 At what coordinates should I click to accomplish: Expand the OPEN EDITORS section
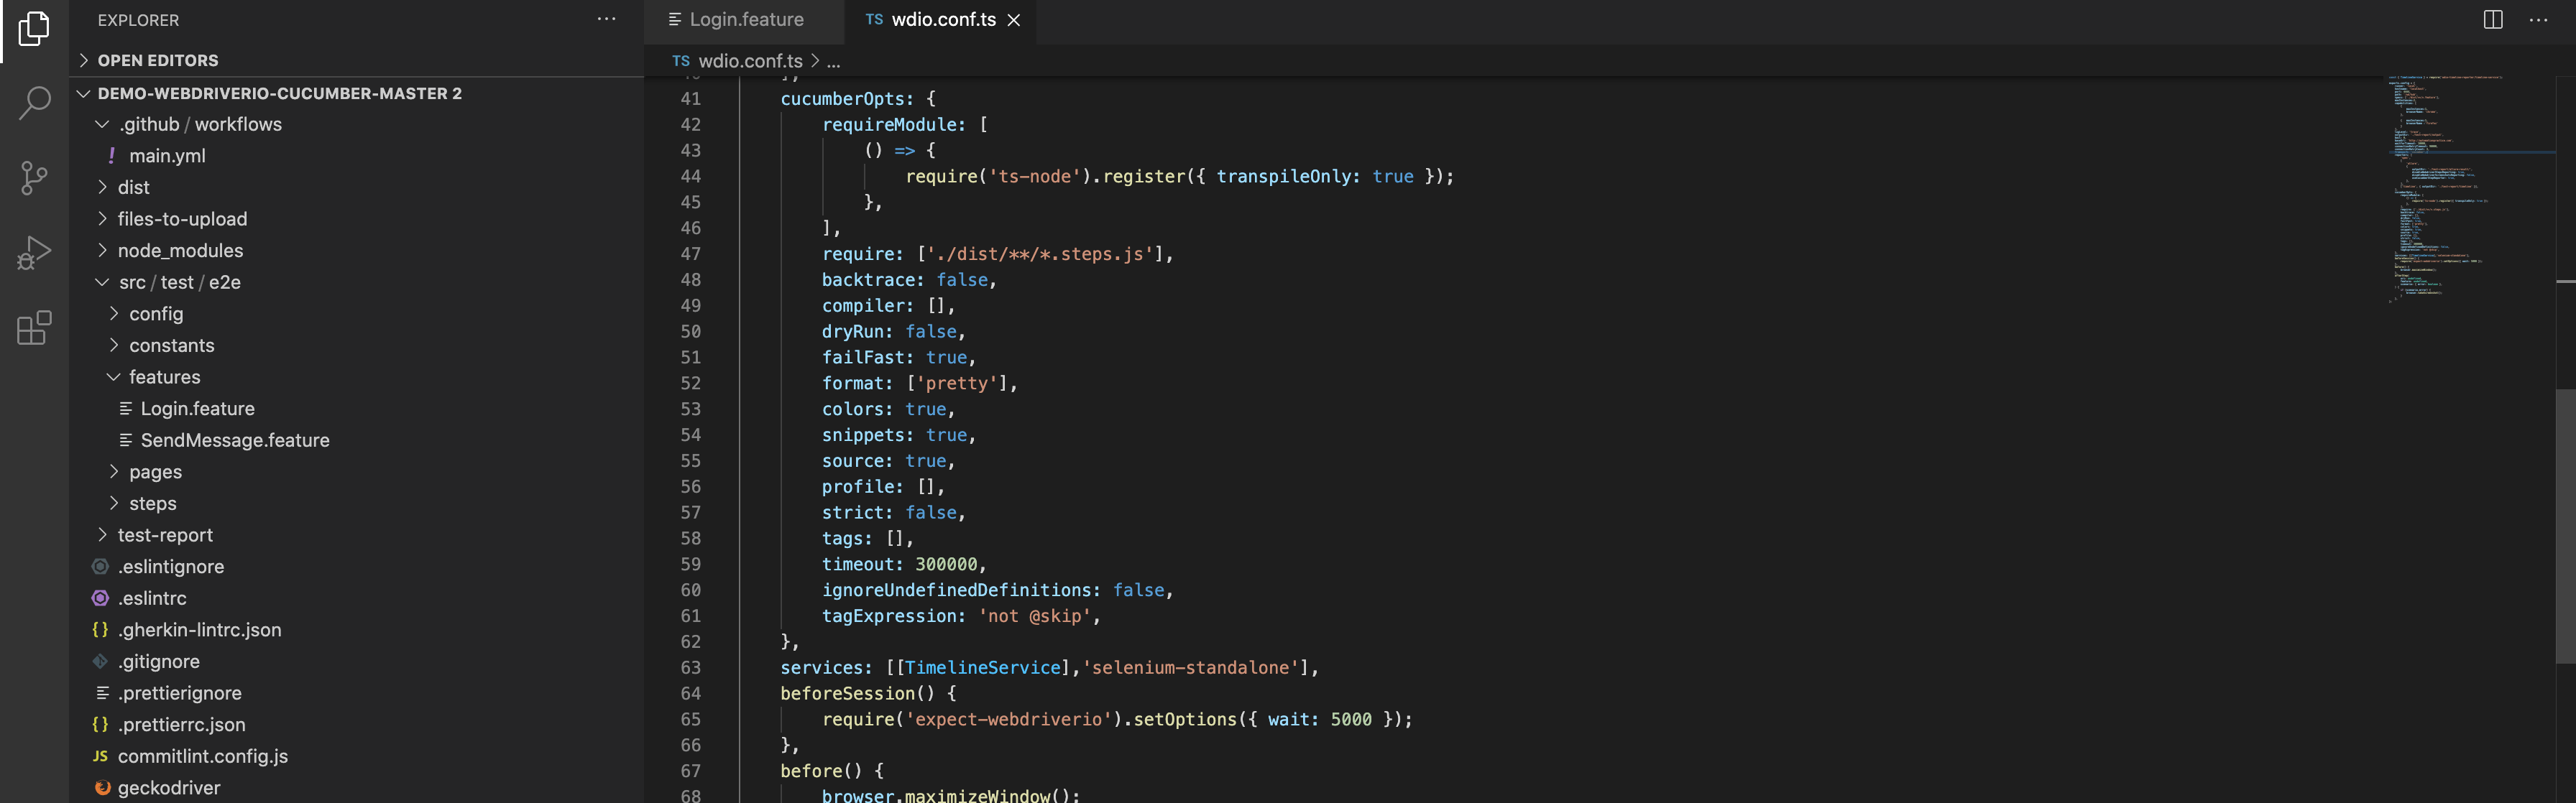83,61
